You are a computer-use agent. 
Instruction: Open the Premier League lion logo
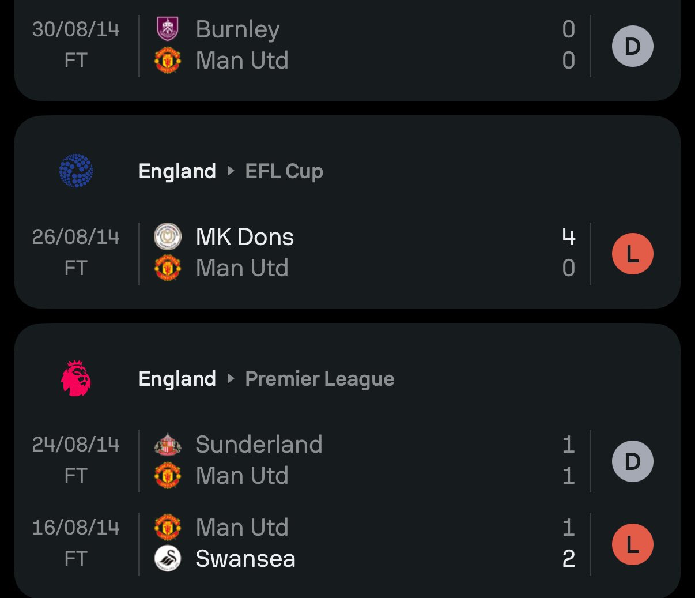76,378
